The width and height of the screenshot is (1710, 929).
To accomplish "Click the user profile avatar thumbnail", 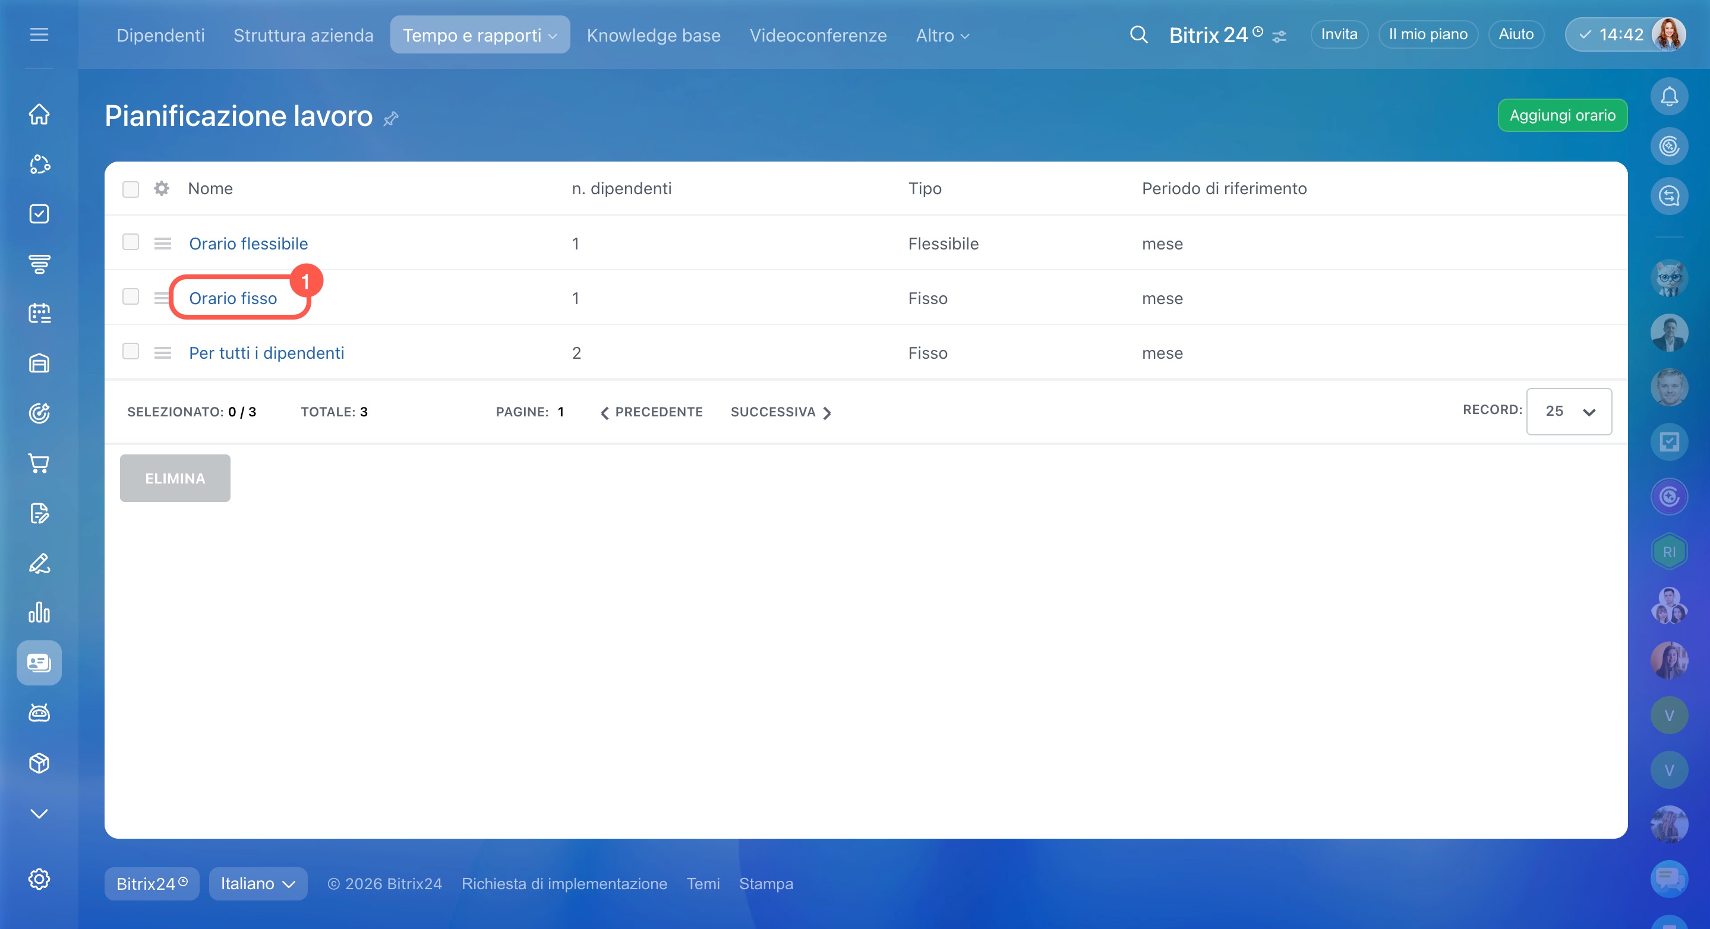I will pos(1668,34).
